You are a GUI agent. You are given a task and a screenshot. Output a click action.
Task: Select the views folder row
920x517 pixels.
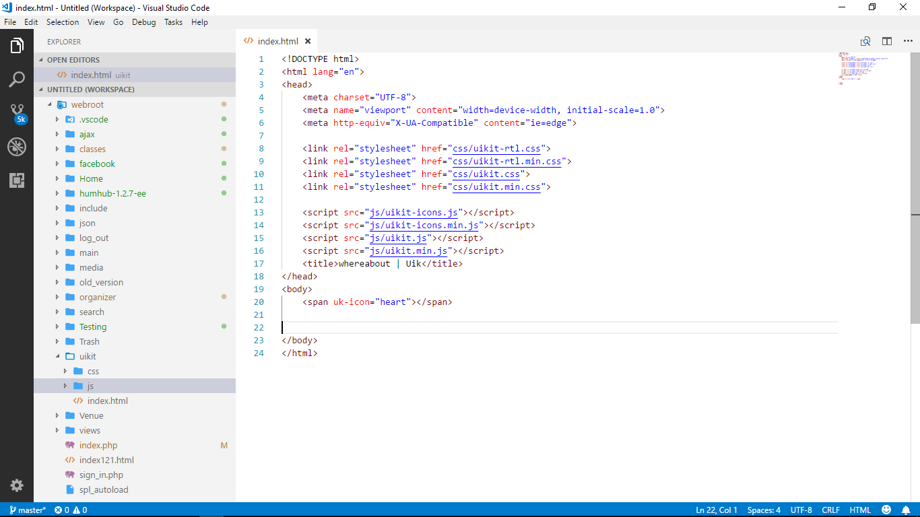(x=135, y=430)
